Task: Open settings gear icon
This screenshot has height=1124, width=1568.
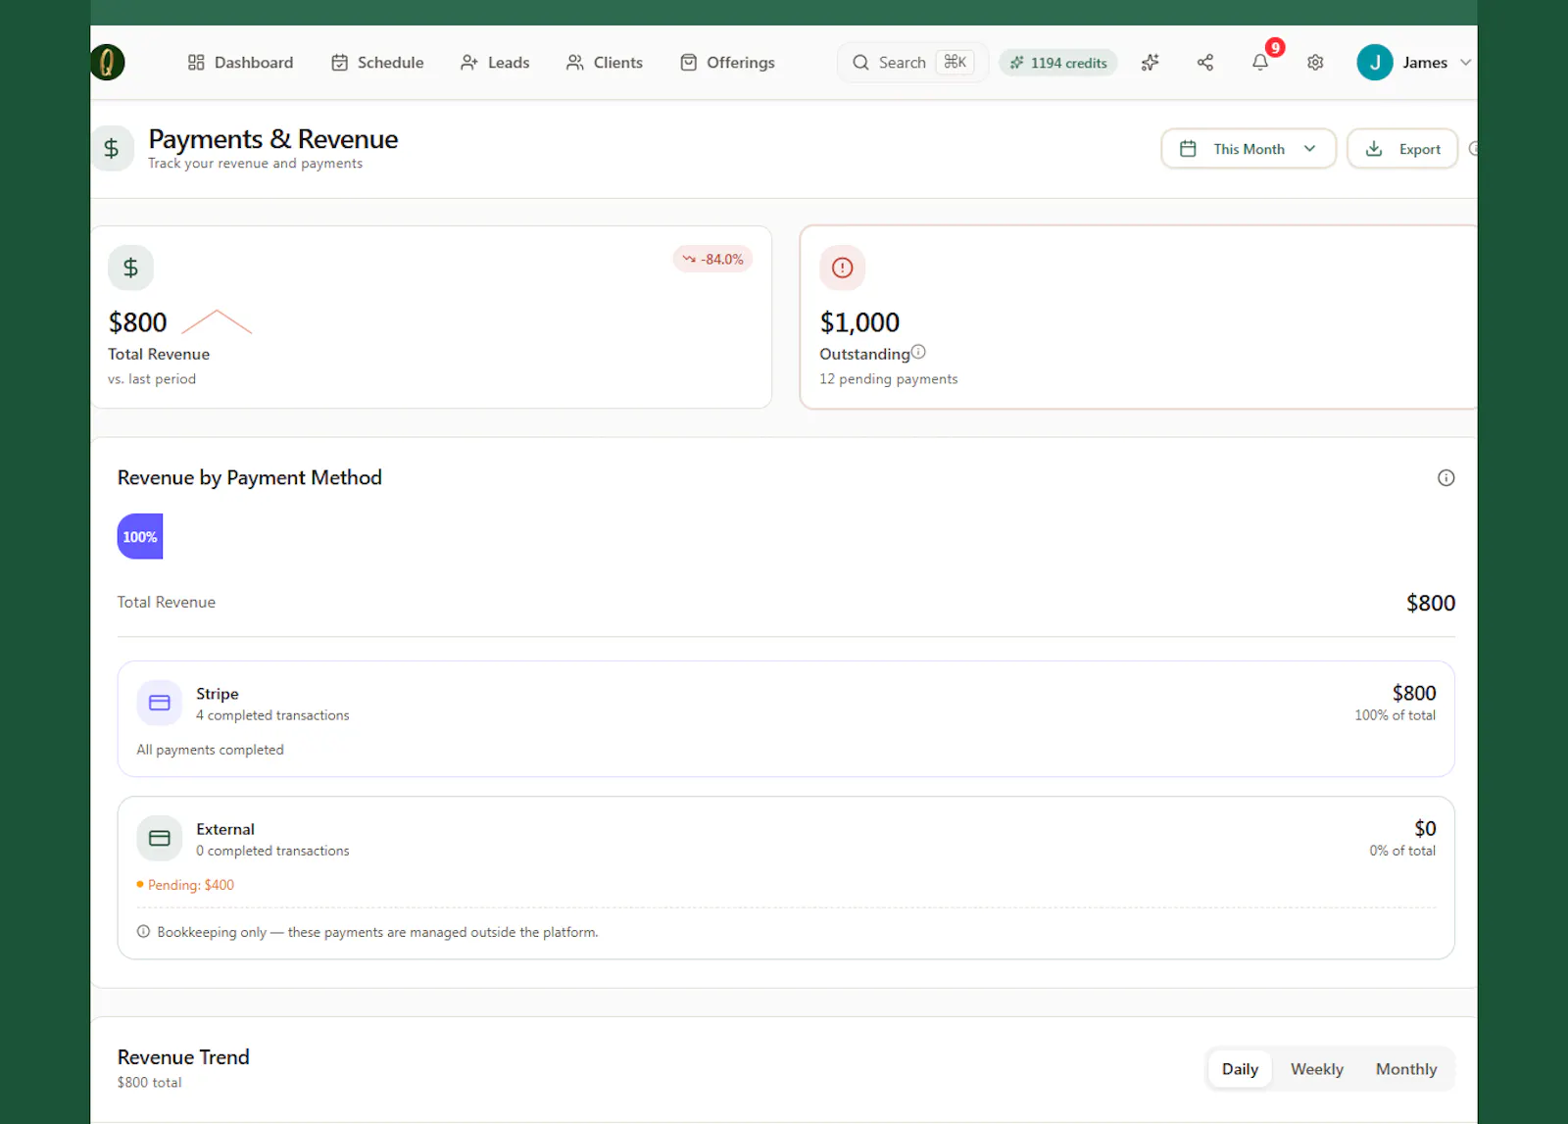Action: 1315,62
